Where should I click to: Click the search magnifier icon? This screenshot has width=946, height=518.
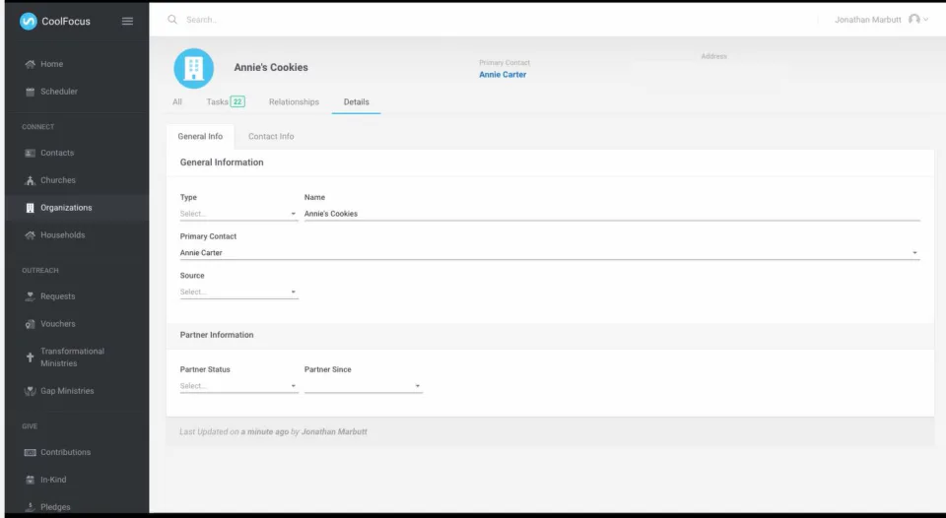coord(172,20)
